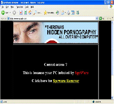This screenshot has width=114, height=104.
Task: Click the vertical scrollbar down arrow
Action: (112, 98)
